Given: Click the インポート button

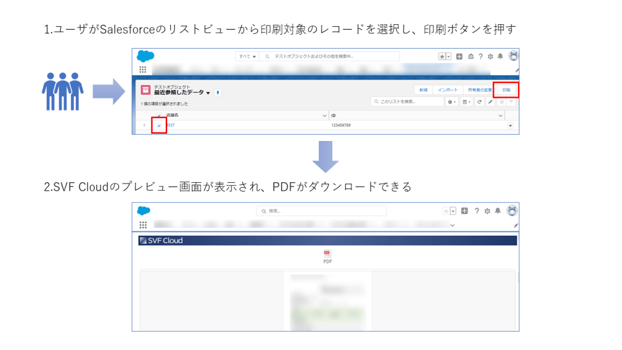Looking at the screenshot, I should point(448,90).
